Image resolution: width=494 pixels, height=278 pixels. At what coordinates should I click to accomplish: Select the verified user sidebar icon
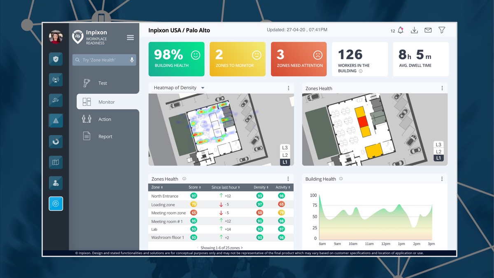point(56,183)
